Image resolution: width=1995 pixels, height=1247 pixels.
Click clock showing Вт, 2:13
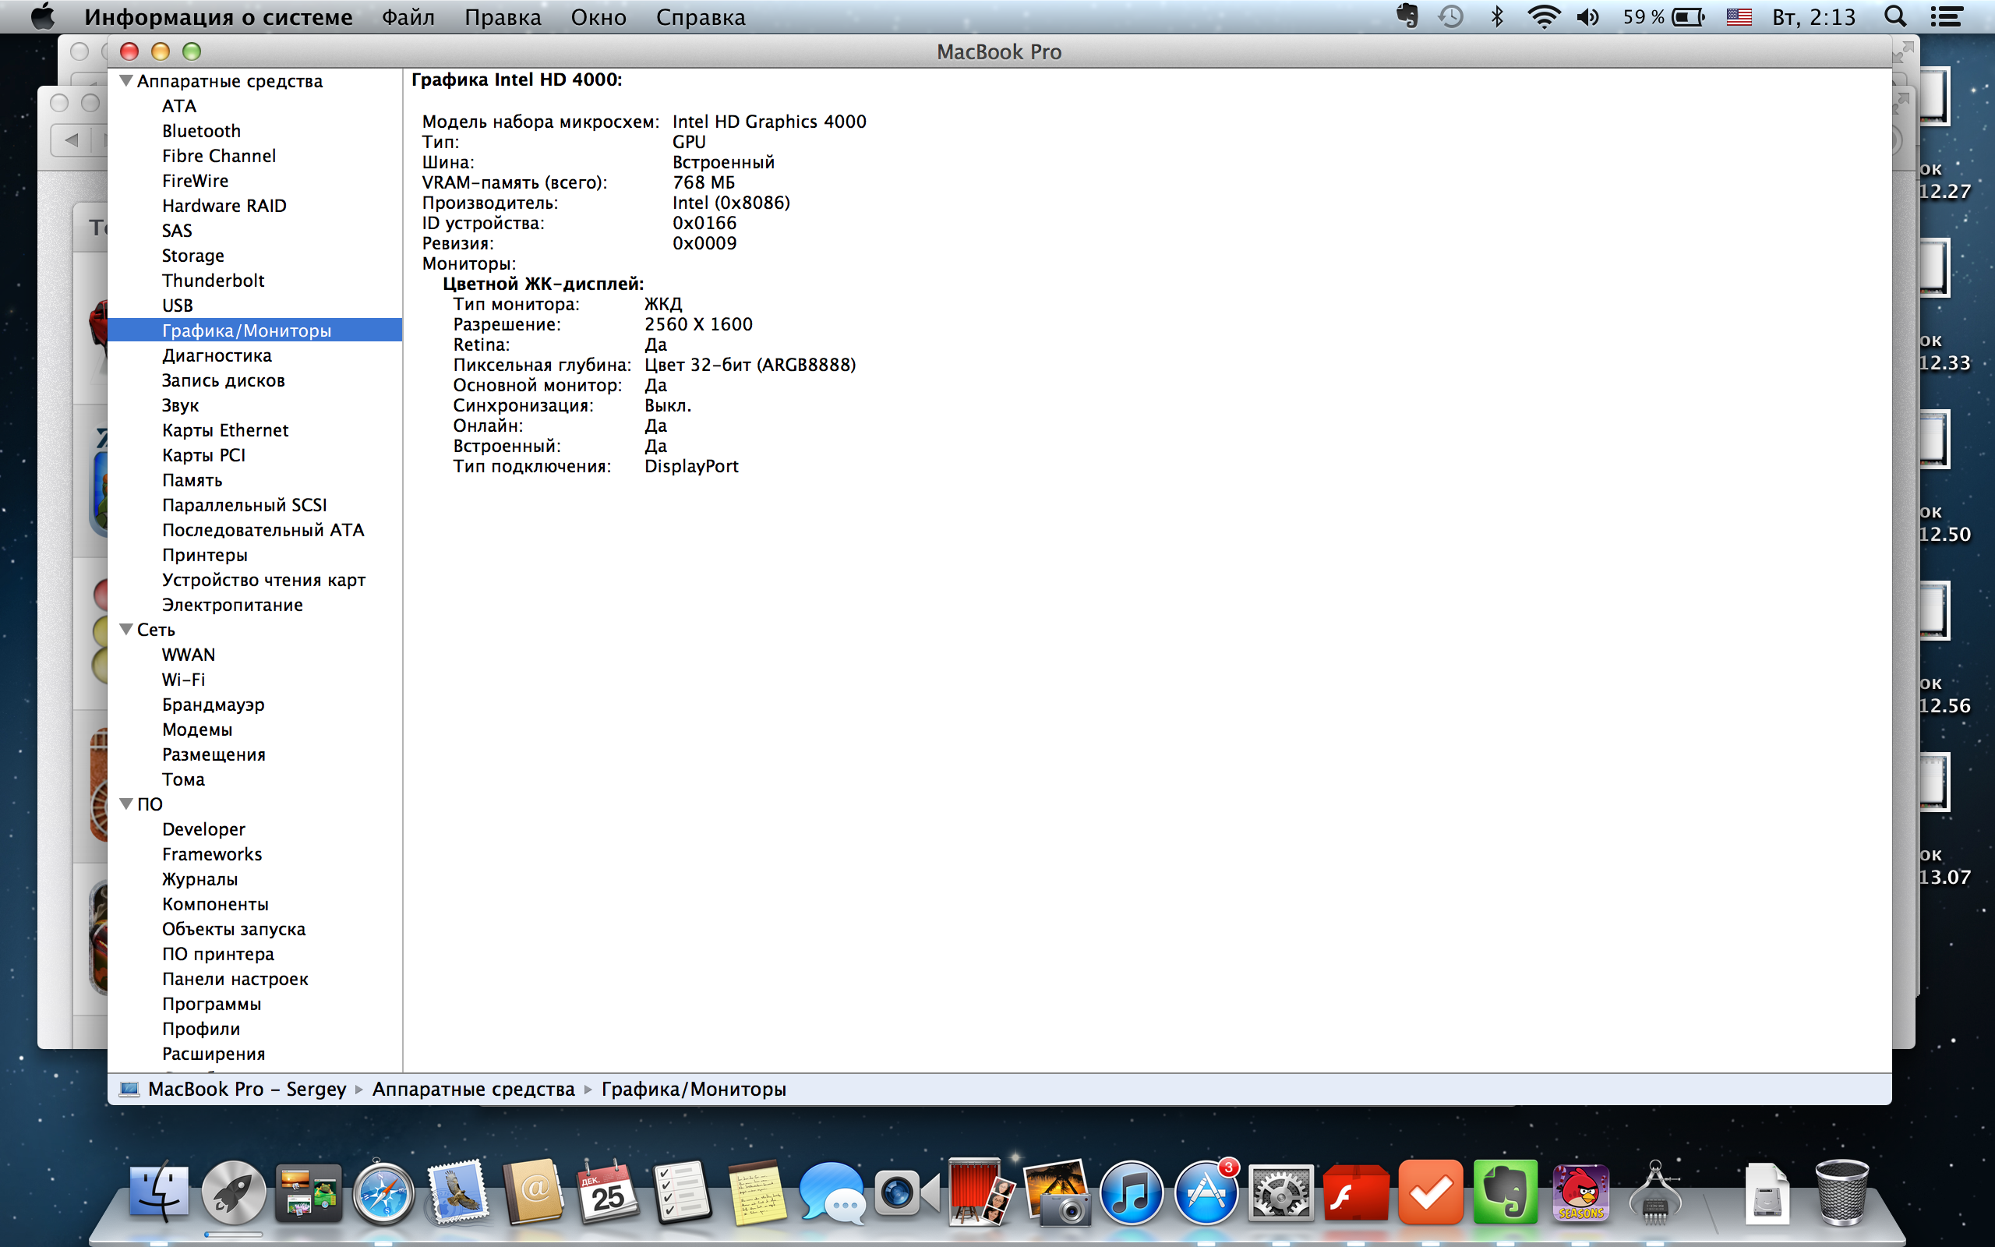tap(1813, 17)
